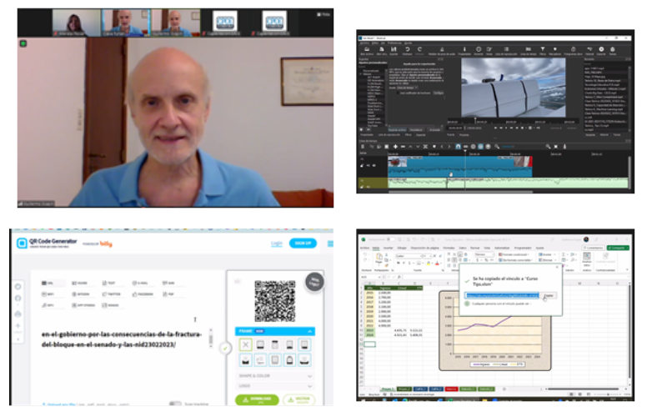Split clip at playhead in Shotcut timeline
This screenshot has width=667, height=417.
tap(425, 147)
